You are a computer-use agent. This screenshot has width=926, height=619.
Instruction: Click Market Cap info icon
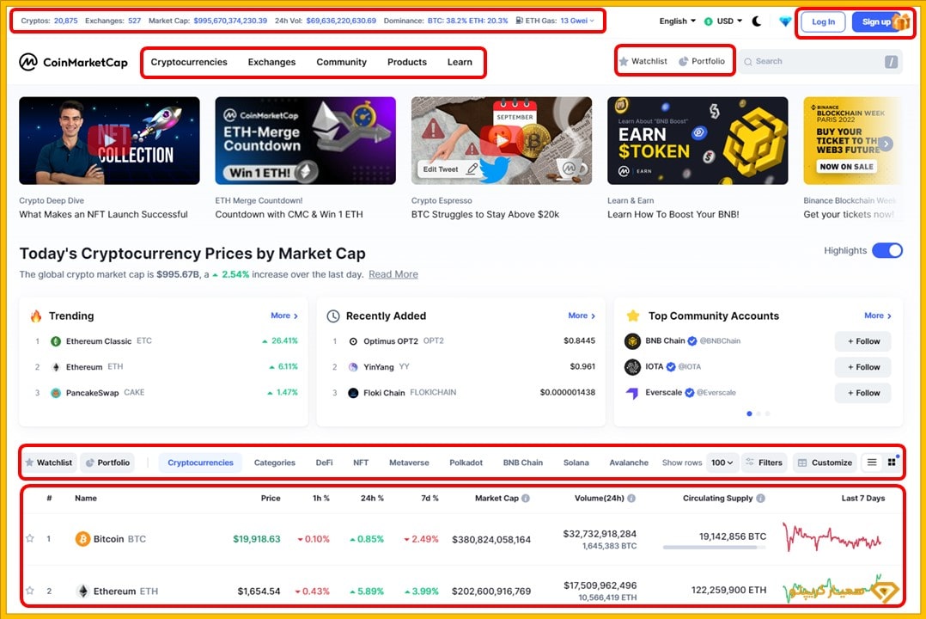click(526, 499)
